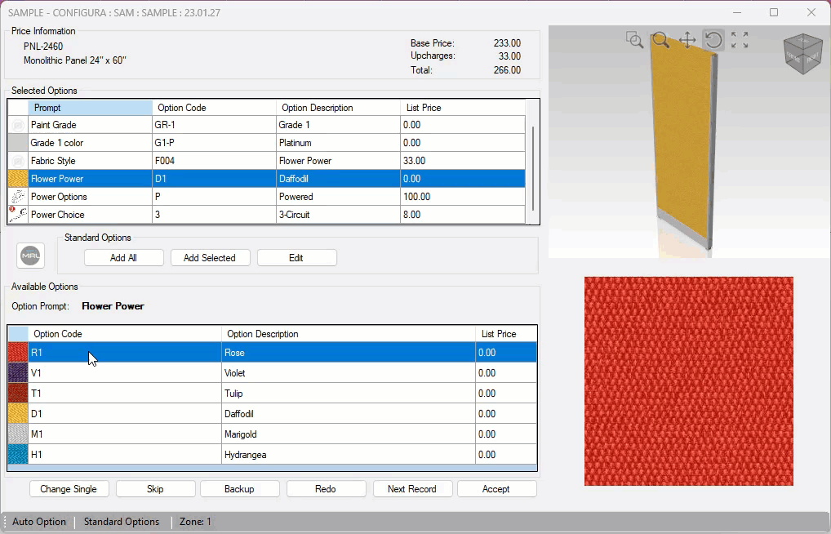Click the MRL round logo icon

(31, 256)
